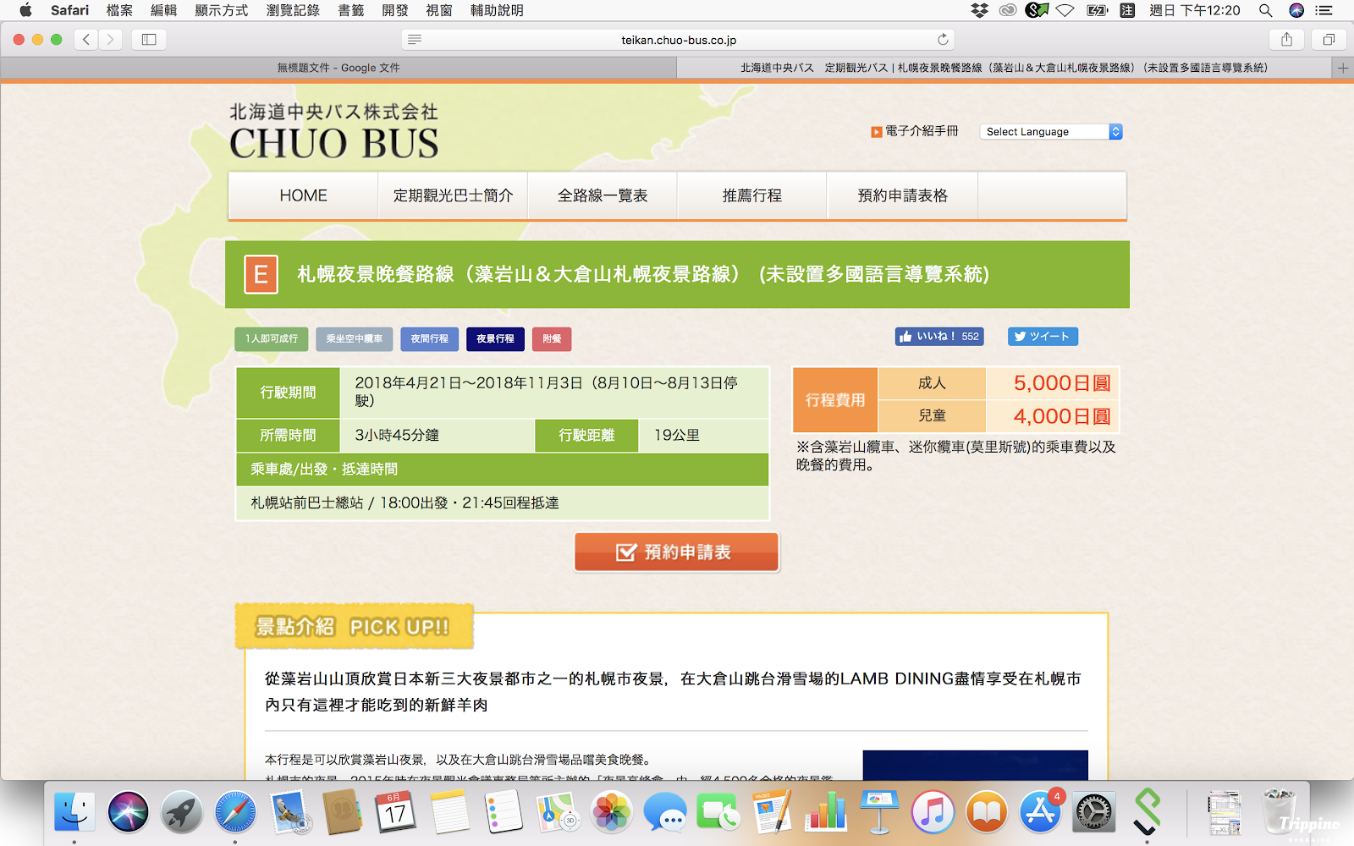Open FaceTime in the Dock
This screenshot has width=1354, height=846.
point(718,812)
